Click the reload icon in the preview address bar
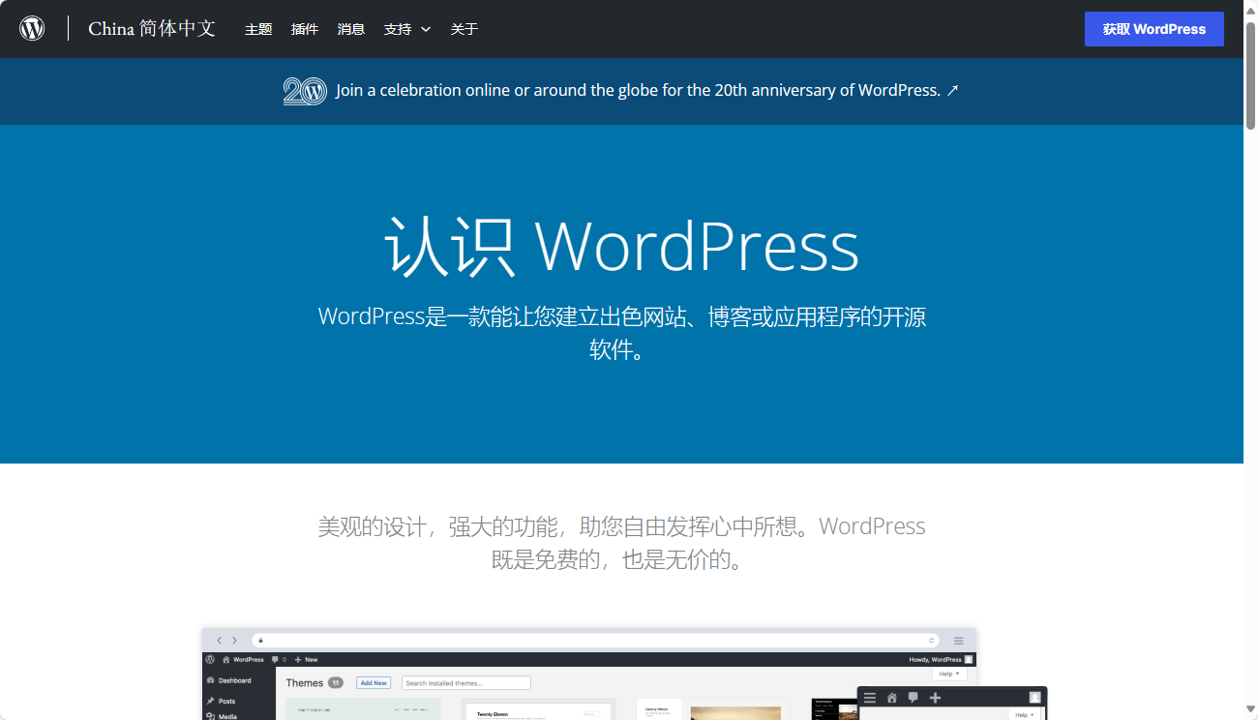The height and width of the screenshot is (720, 1258). point(932,641)
